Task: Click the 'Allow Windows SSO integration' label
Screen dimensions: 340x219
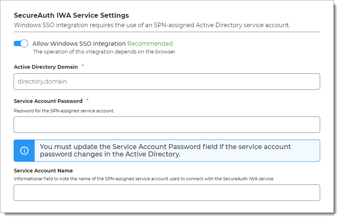Action: tap(79, 44)
